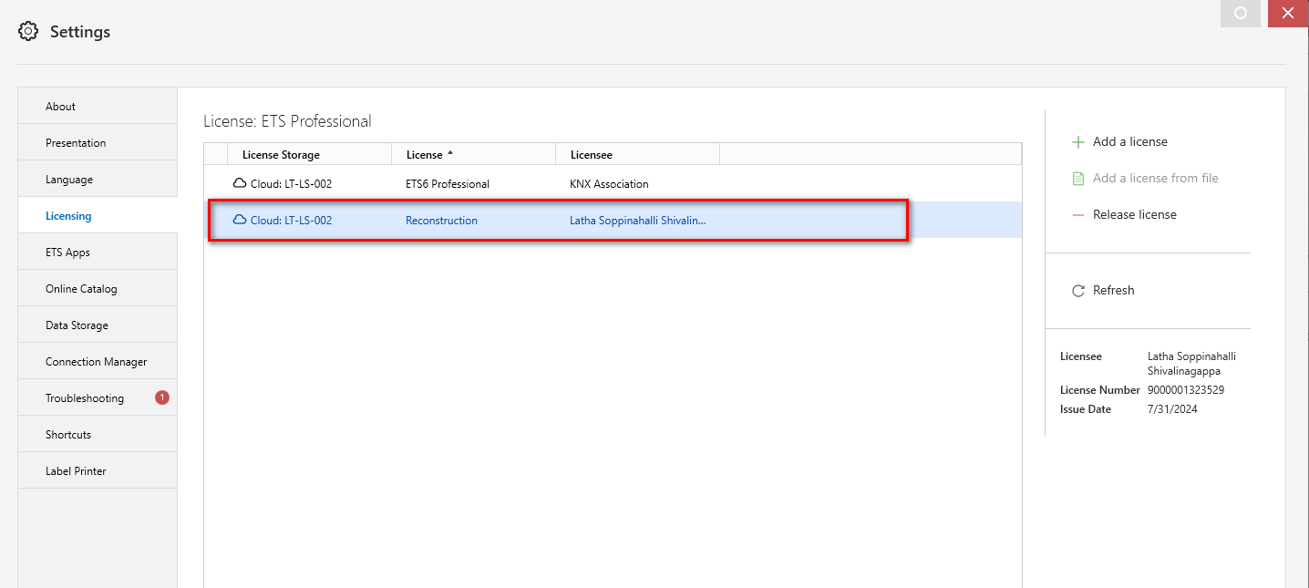Open the ETS Apps section
This screenshot has height=588, width=1309.
point(67,253)
